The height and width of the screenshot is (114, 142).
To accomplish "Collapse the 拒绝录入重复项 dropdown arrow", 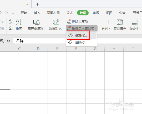I will tap(96, 28).
